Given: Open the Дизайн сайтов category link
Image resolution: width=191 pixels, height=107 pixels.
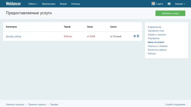Looking at the screenshot, I should click(x=14, y=36).
